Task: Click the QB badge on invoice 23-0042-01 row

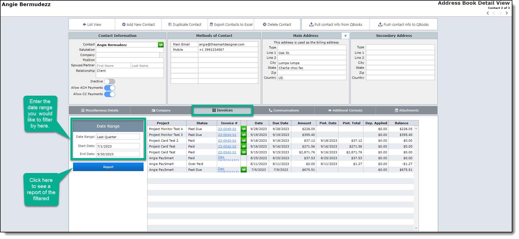Action: coord(244,152)
